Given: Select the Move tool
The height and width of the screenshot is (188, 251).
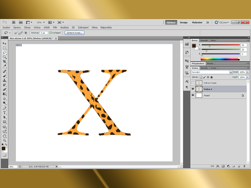Looking at the screenshot, I should pos(5,43).
